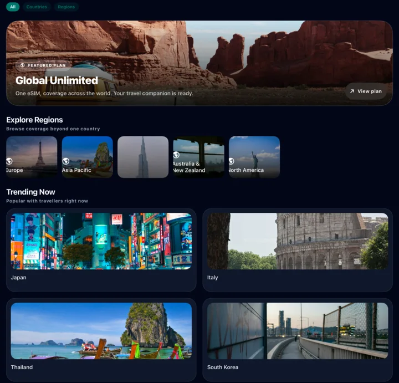Click the globe icon on Asia Pacific card
The image size is (399, 383).
coord(66,161)
